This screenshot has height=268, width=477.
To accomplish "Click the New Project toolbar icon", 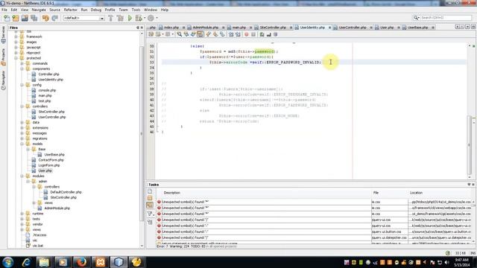I will pyautogui.click(x=16, y=18).
